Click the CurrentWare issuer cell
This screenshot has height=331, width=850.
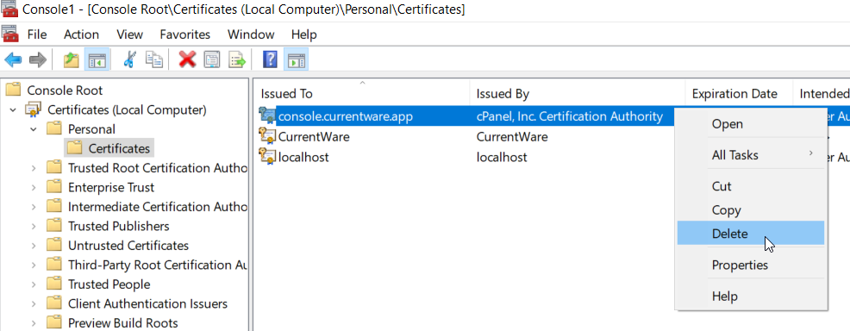512,136
